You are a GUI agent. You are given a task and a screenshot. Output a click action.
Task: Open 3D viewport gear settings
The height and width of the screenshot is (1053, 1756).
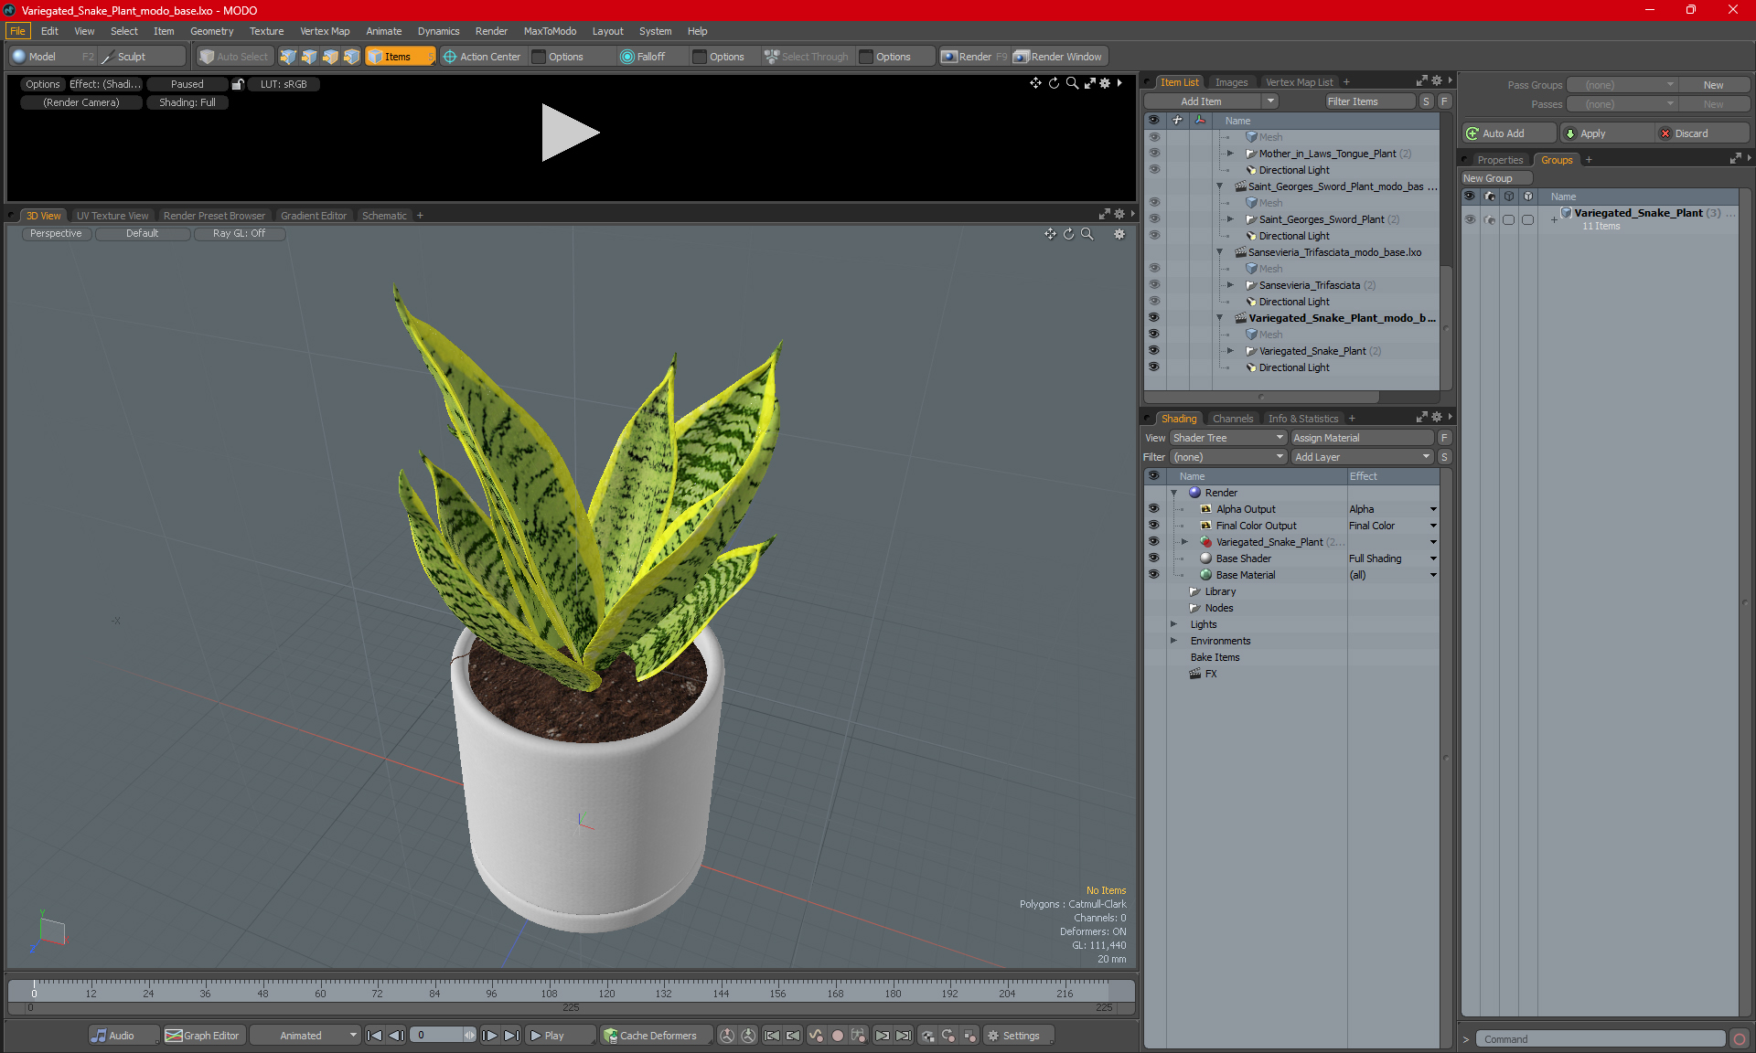pyautogui.click(x=1119, y=234)
